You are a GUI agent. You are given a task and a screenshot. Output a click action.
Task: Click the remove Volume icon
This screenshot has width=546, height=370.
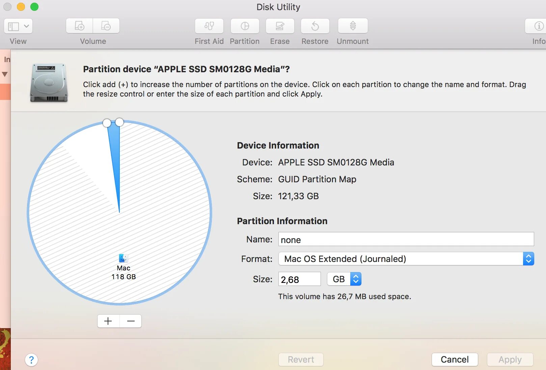pyautogui.click(x=106, y=26)
